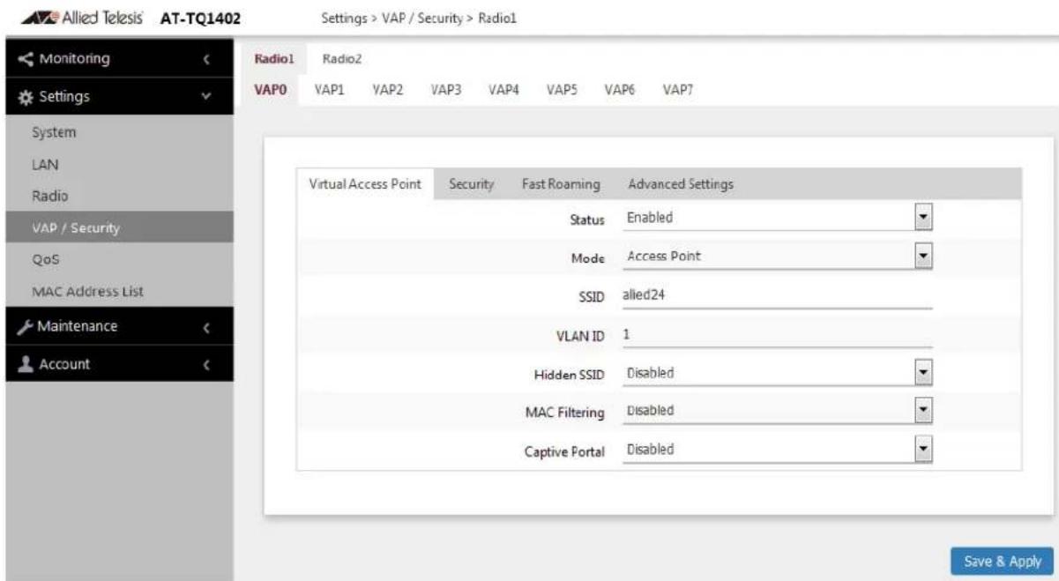Open the Captive Portal dropdown
The image size is (1059, 581).
[777, 450]
